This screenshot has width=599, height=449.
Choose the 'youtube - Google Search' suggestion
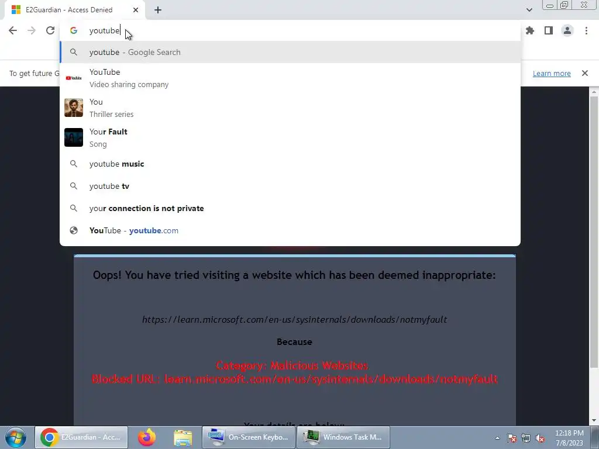click(290, 52)
